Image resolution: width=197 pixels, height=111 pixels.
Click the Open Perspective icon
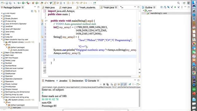pyautogui.click(x=184, y=3)
